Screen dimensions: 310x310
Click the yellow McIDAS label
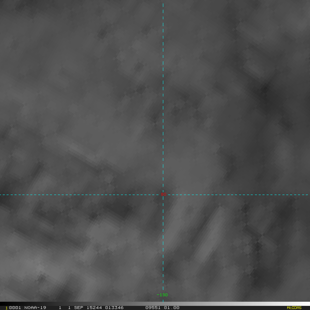click(294, 308)
